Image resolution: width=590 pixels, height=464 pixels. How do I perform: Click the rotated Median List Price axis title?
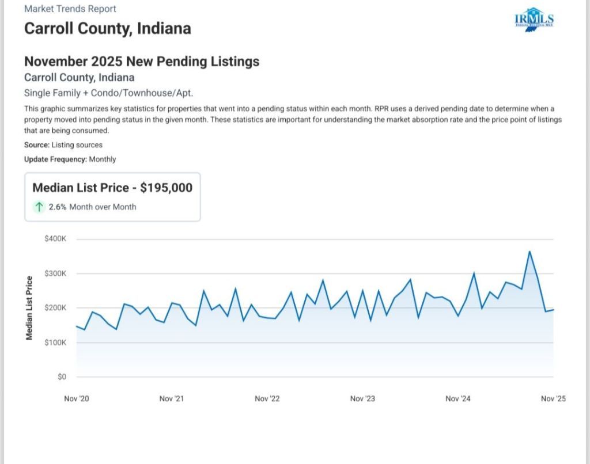point(29,308)
